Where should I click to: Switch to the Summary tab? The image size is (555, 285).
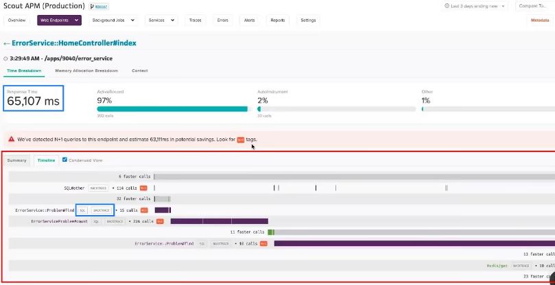point(16,160)
